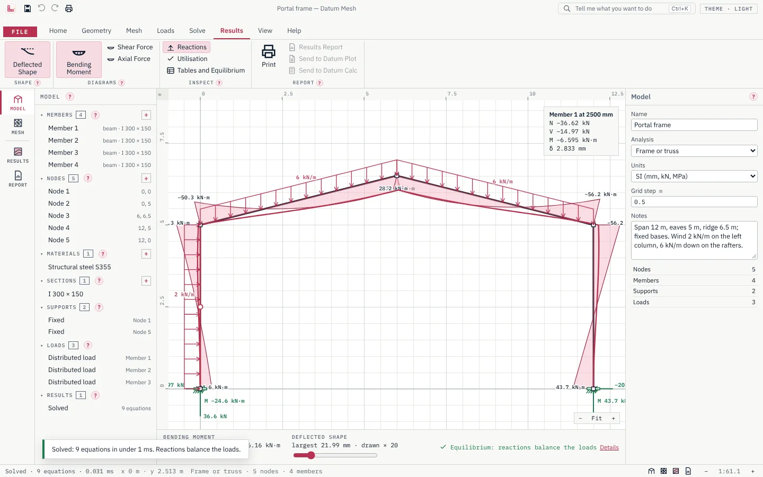Click the model Name input field
The image size is (763, 477).
pos(694,125)
